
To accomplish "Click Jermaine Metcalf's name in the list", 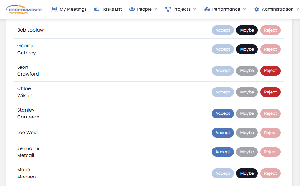I will [x=28, y=152].
